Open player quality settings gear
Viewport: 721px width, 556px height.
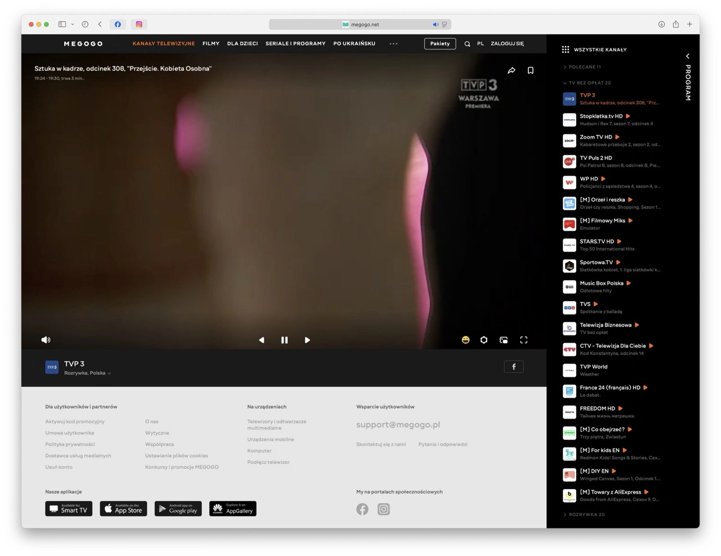click(x=484, y=340)
